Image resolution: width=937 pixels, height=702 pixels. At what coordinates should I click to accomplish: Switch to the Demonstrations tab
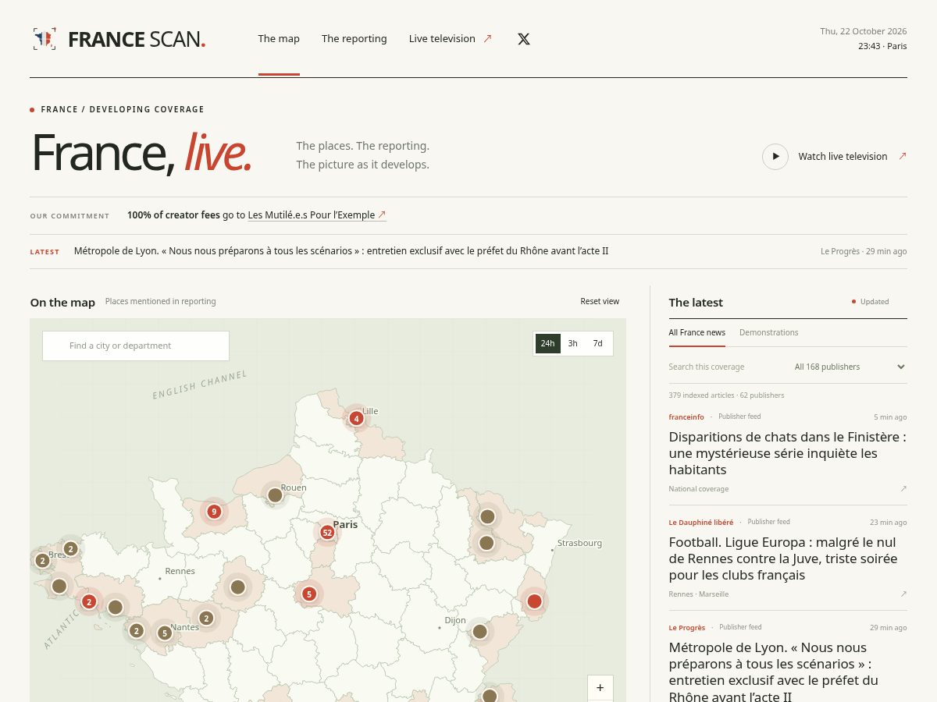pos(769,332)
